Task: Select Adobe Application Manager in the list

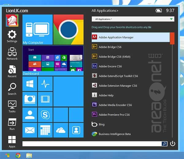Action: pyautogui.click(x=131, y=37)
